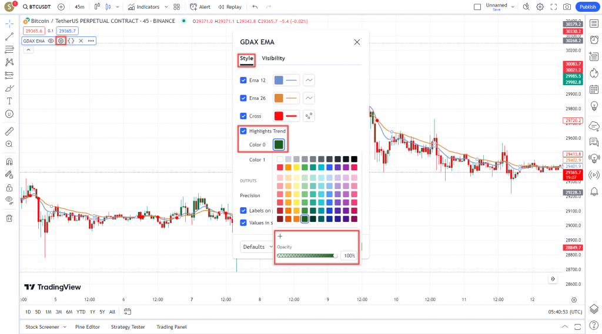The height and width of the screenshot is (334, 602).
Task: Open Ema 12 color swatch
Action: [279, 80]
